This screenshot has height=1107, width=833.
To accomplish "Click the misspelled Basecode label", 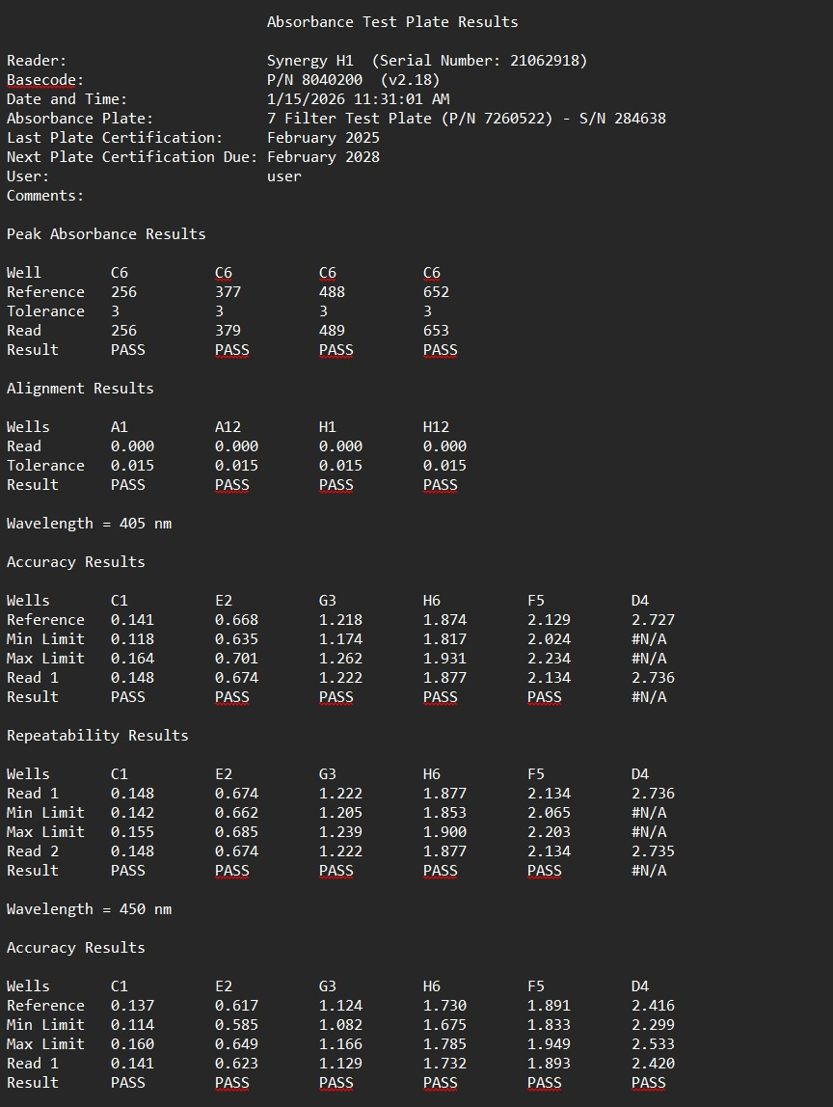I will click(45, 80).
